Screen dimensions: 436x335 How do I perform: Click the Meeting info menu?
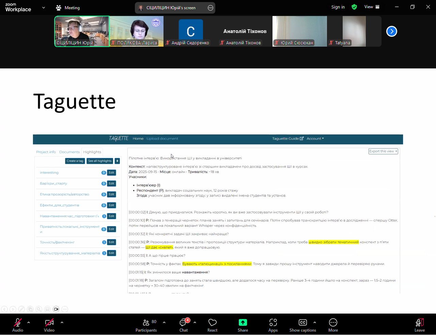click(68, 7)
